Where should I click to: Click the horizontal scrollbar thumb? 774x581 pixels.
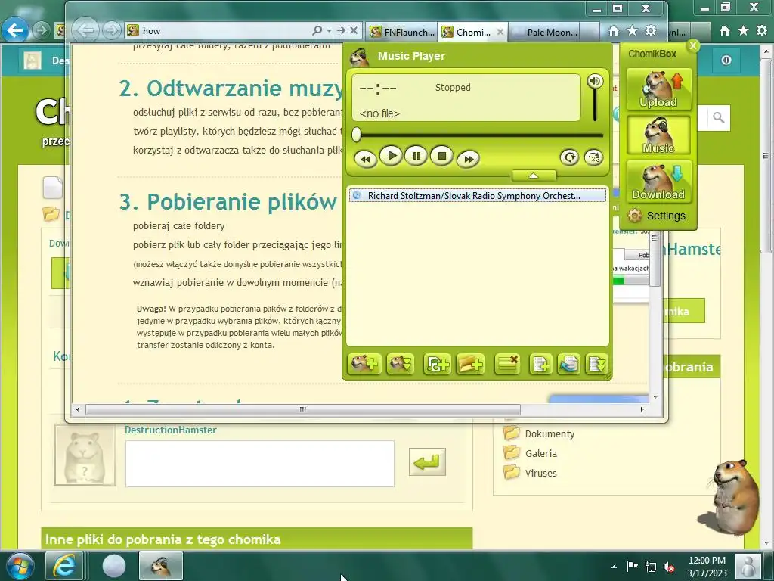pos(302,409)
